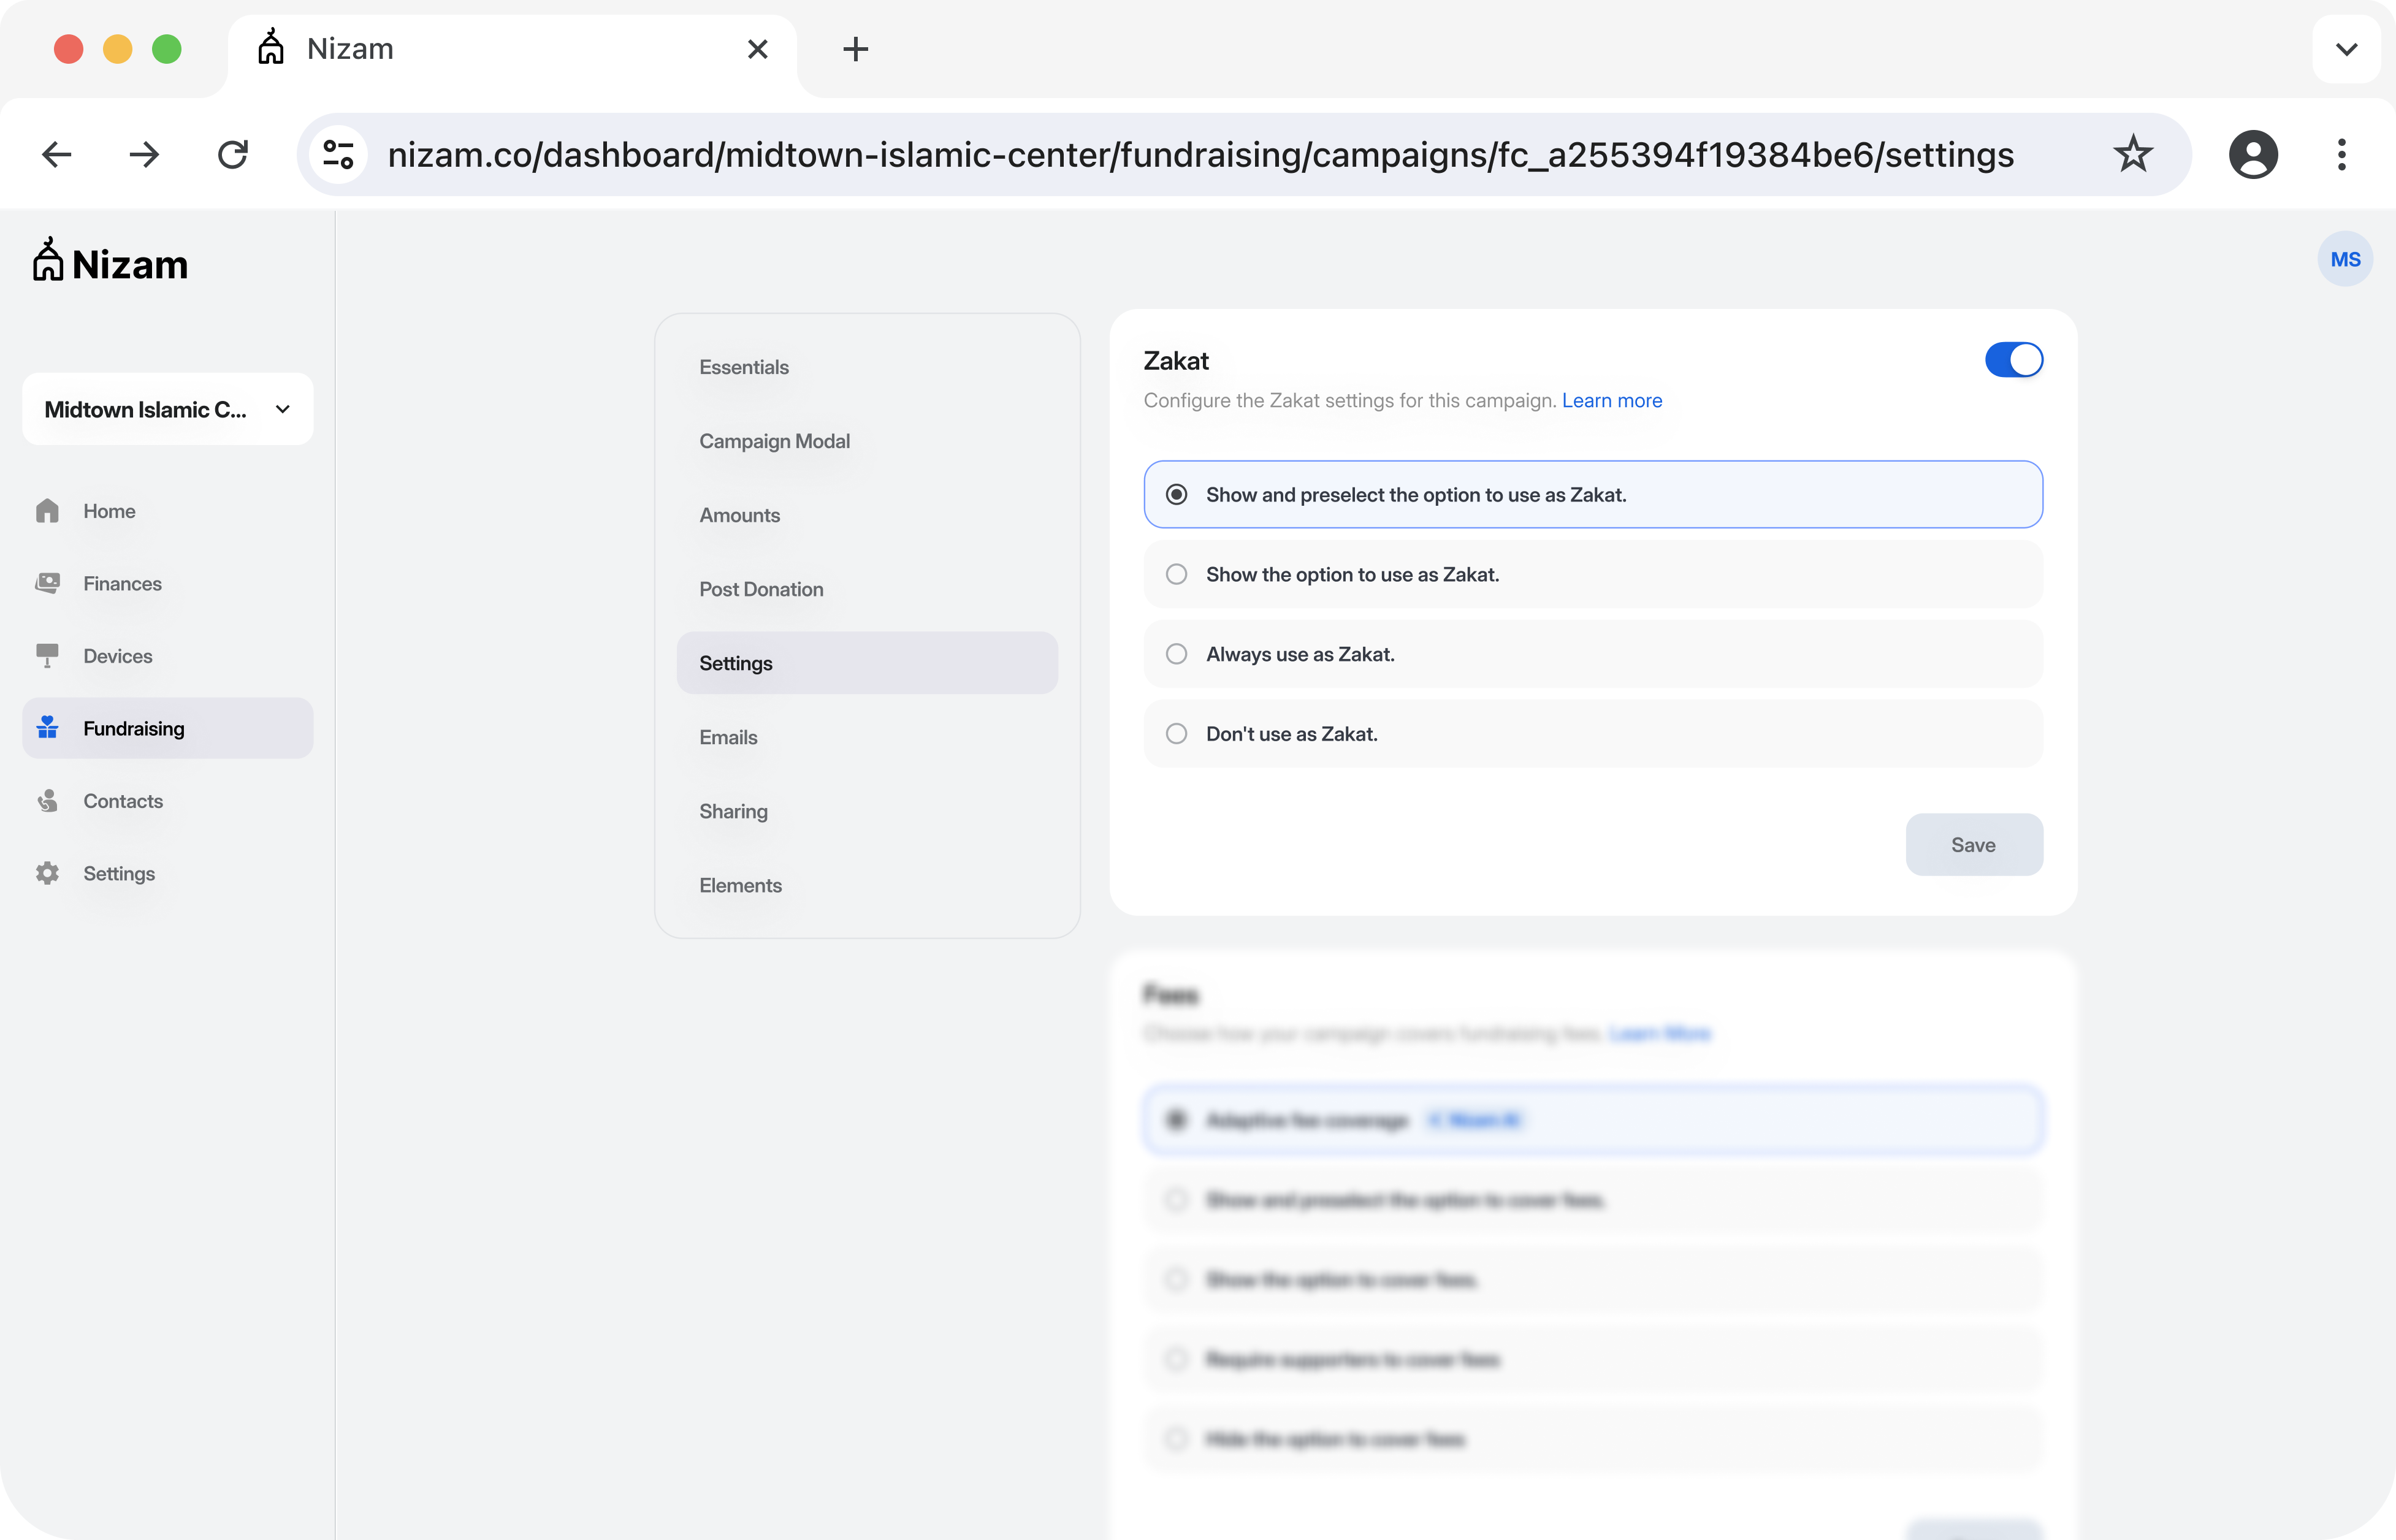Bookmark page with the star icon
This screenshot has width=2396, height=1540.
[2132, 154]
